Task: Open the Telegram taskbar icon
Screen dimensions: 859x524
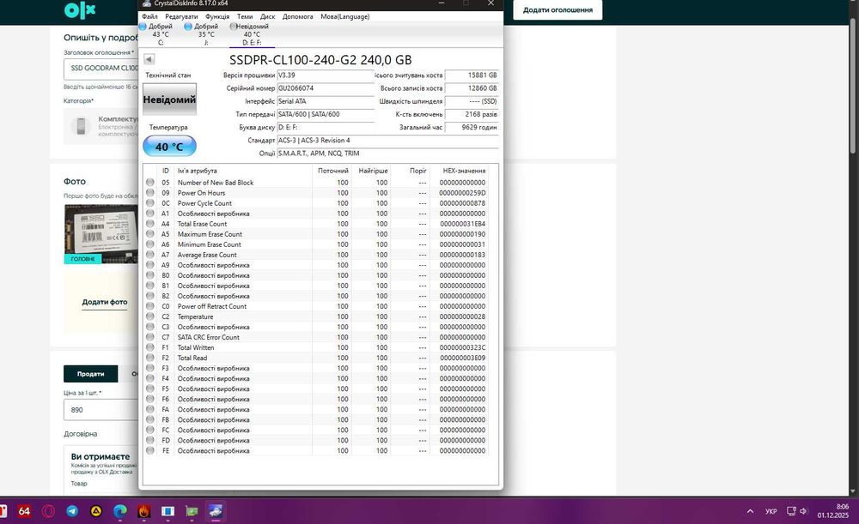Action: coord(72,511)
